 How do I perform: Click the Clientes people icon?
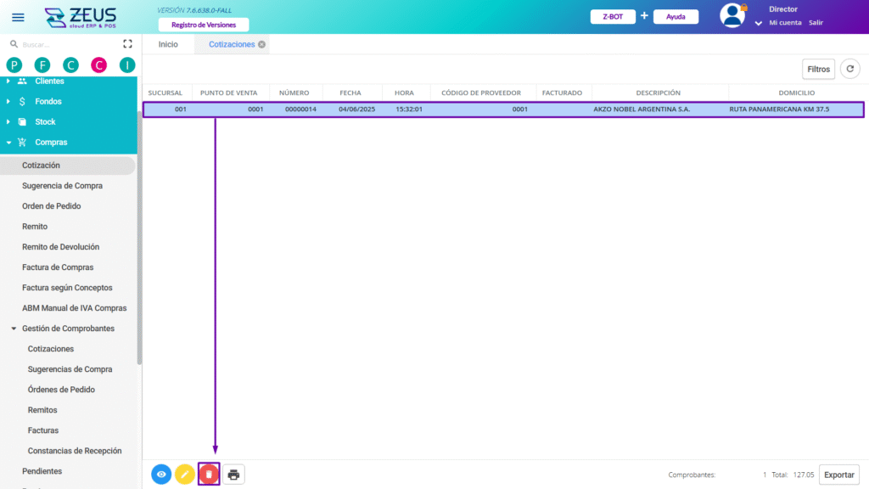coord(22,81)
